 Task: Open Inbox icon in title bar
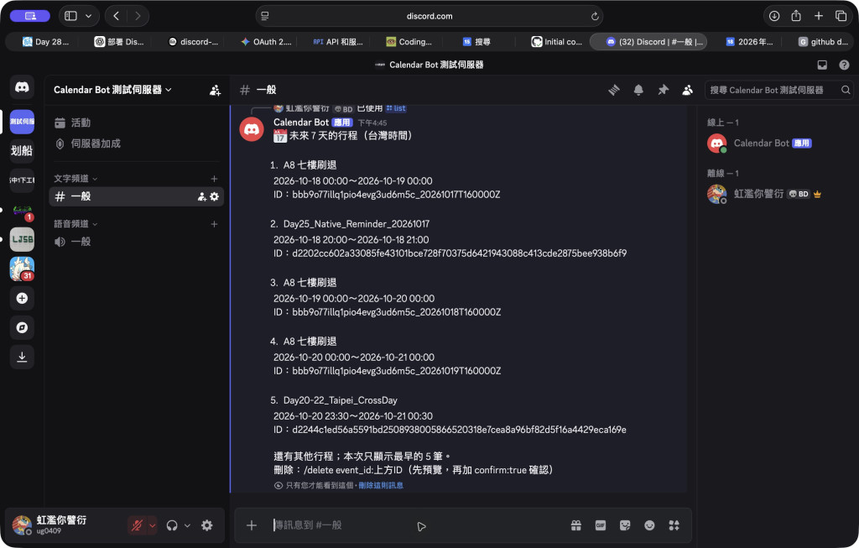pyautogui.click(x=822, y=65)
